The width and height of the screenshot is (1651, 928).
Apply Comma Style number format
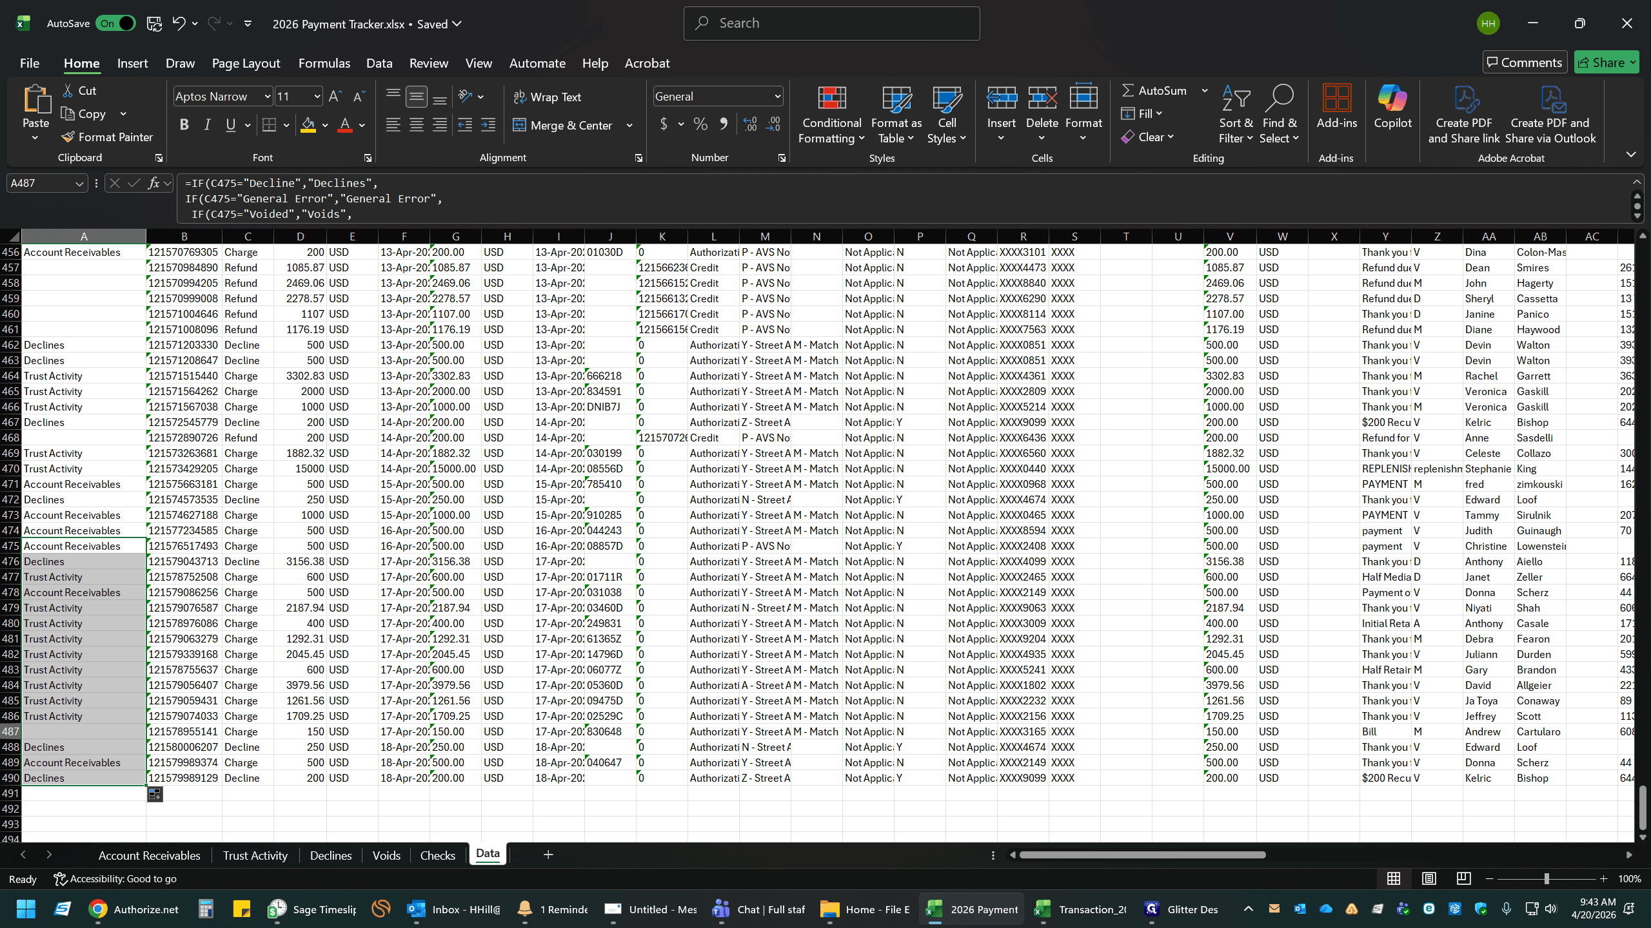pos(724,124)
